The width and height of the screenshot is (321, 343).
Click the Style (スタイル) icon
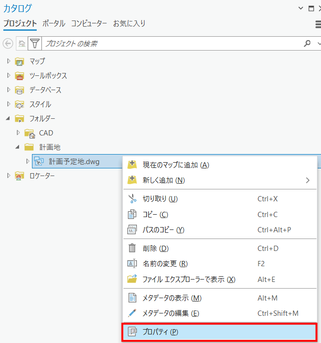(x=20, y=104)
